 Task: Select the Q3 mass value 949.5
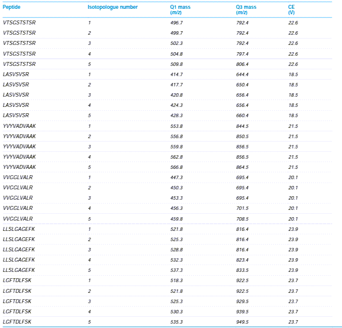(242, 322)
